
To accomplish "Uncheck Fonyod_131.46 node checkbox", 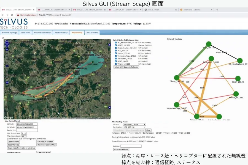I will click(116, 53).
